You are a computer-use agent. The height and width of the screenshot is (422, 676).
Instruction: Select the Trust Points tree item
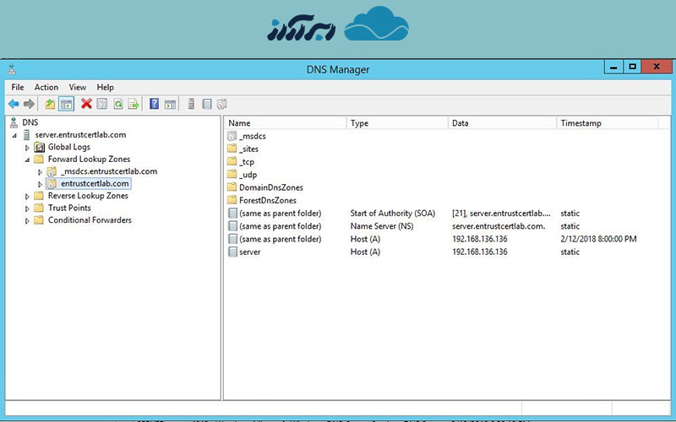click(69, 208)
